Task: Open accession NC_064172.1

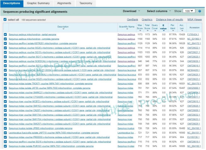Action: point(194,43)
